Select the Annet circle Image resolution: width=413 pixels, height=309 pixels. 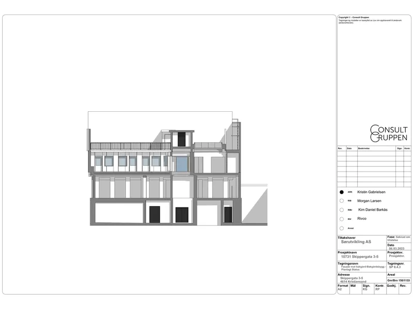click(x=342, y=228)
